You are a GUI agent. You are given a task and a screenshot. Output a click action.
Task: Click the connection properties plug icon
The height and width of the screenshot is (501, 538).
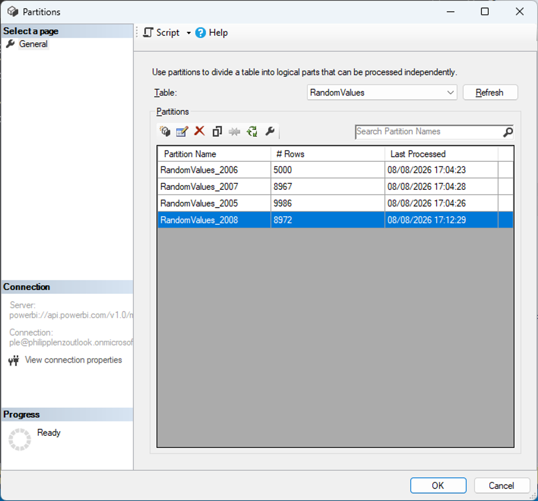(14, 360)
